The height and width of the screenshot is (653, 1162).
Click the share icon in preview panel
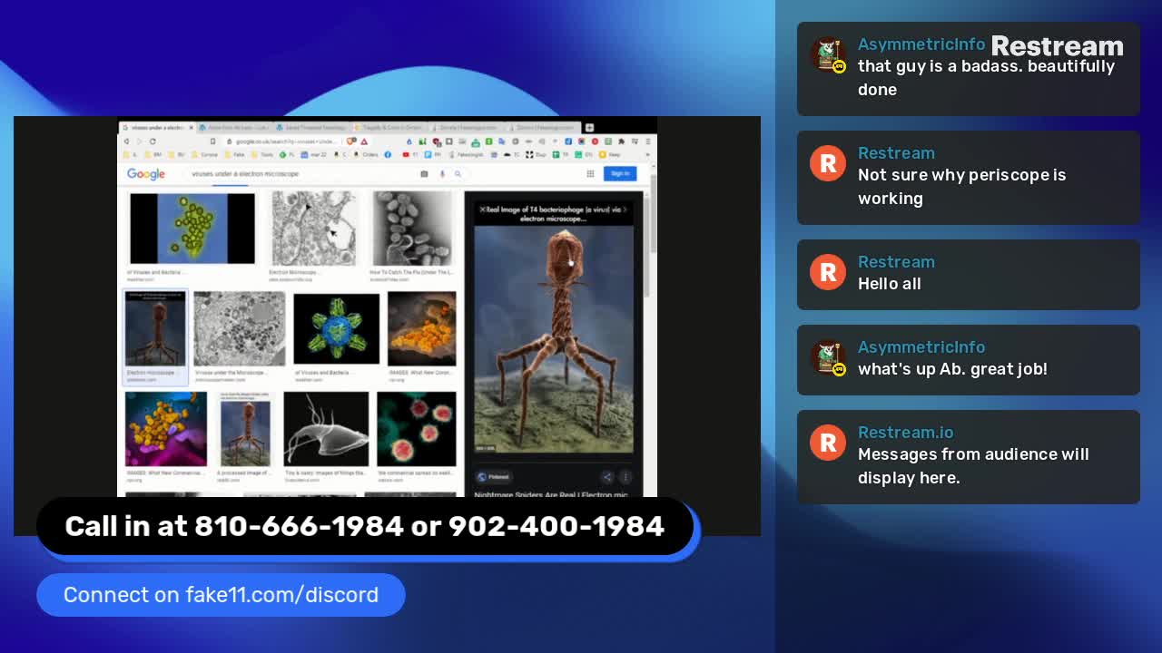(x=606, y=476)
